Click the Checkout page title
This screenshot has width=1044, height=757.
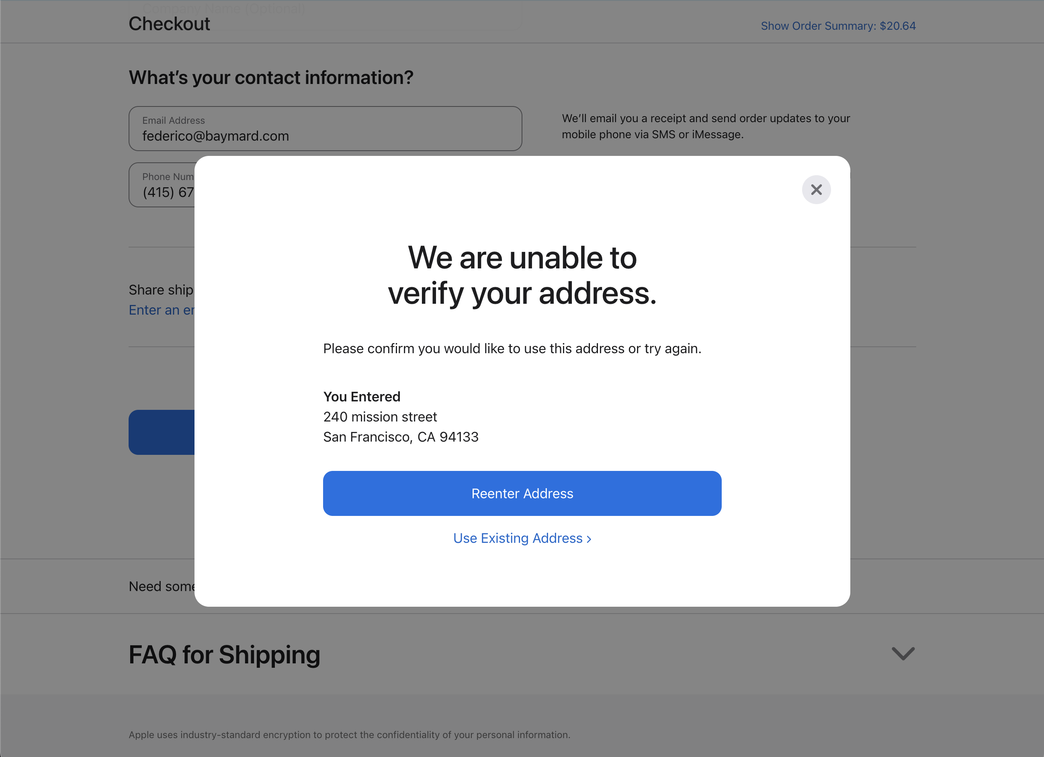click(x=169, y=24)
